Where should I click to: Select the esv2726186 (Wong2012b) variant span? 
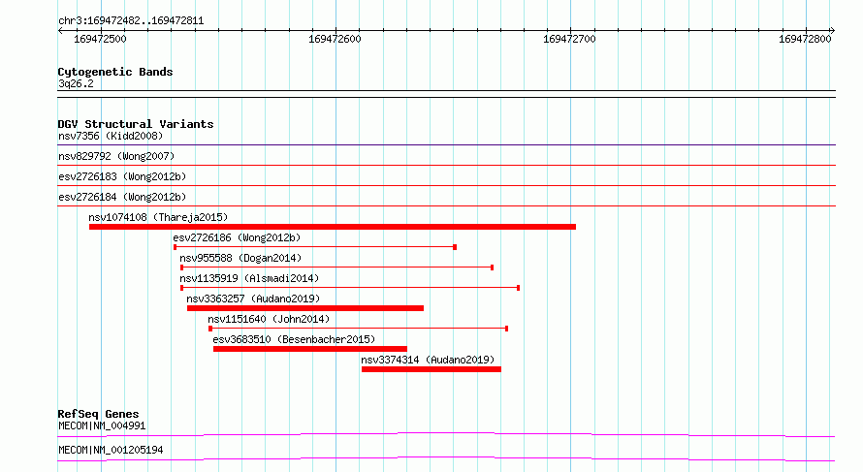coord(315,247)
